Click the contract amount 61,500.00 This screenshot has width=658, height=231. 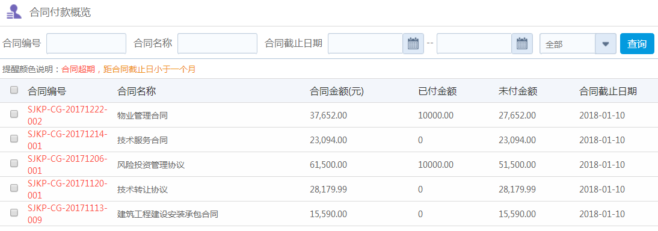328,165
